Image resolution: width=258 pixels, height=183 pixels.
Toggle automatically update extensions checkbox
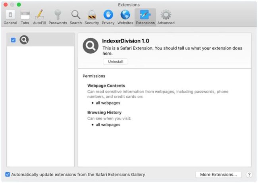(8, 174)
